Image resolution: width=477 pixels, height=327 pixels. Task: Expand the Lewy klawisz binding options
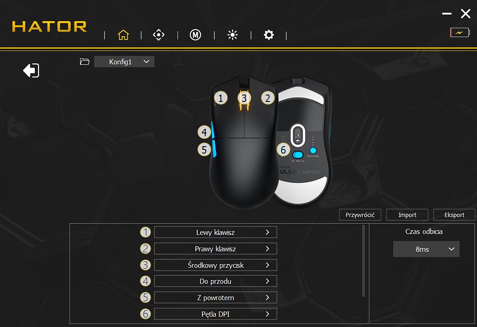point(215,232)
